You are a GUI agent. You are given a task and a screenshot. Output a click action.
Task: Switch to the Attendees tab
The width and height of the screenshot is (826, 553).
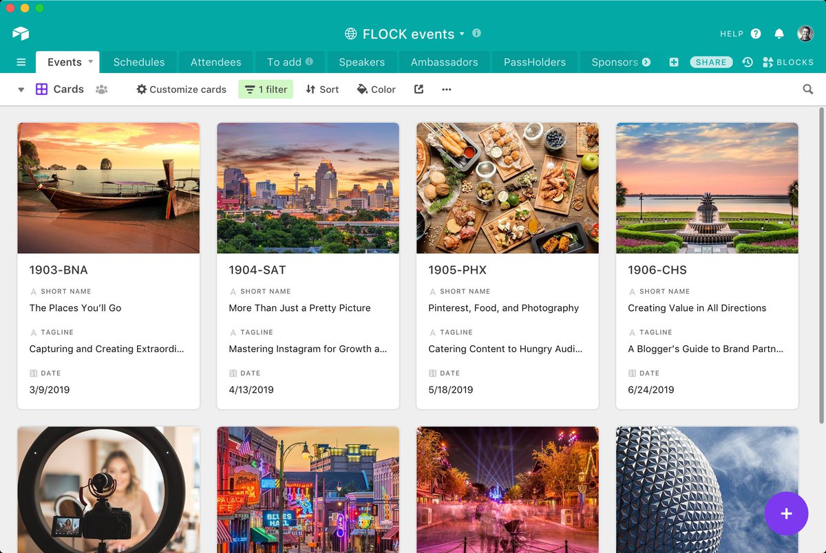tap(216, 62)
